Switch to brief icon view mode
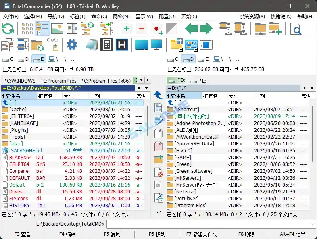Screen dimensions: 317x239 tap(27, 29)
